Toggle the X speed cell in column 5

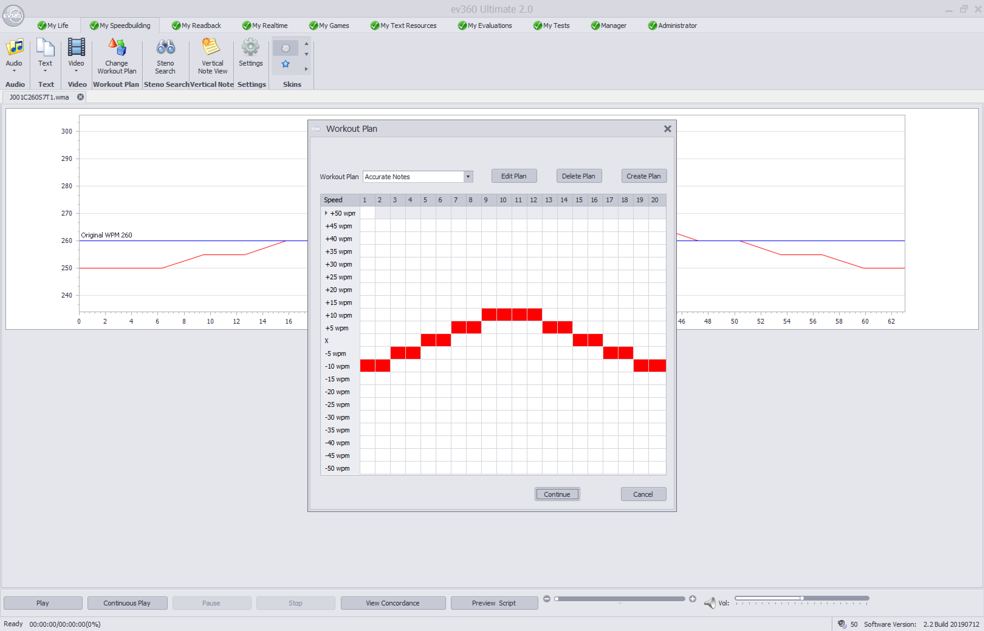pyautogui.click(x=428, y=340)
